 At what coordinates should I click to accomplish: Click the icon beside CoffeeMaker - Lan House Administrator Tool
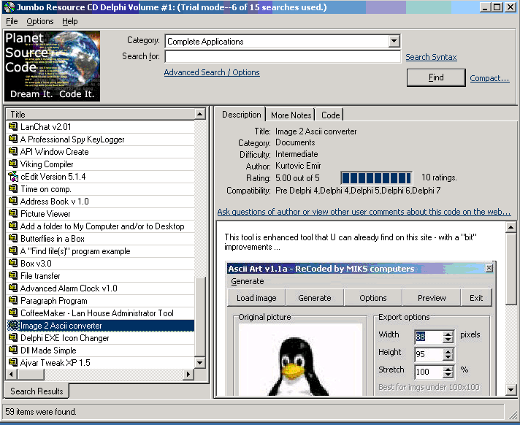pos(13,313)
